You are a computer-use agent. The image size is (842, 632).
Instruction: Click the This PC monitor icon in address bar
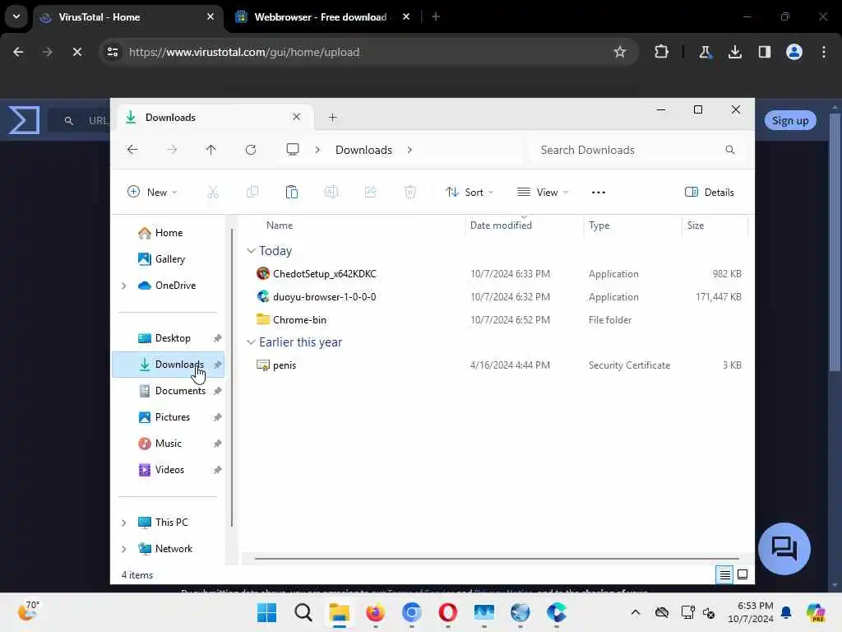pyautogui.click(x=293, y=150)
